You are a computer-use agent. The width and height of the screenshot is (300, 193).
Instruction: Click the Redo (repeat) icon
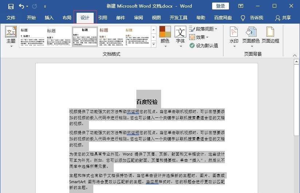pyautogui.click(x=35, y=7)
